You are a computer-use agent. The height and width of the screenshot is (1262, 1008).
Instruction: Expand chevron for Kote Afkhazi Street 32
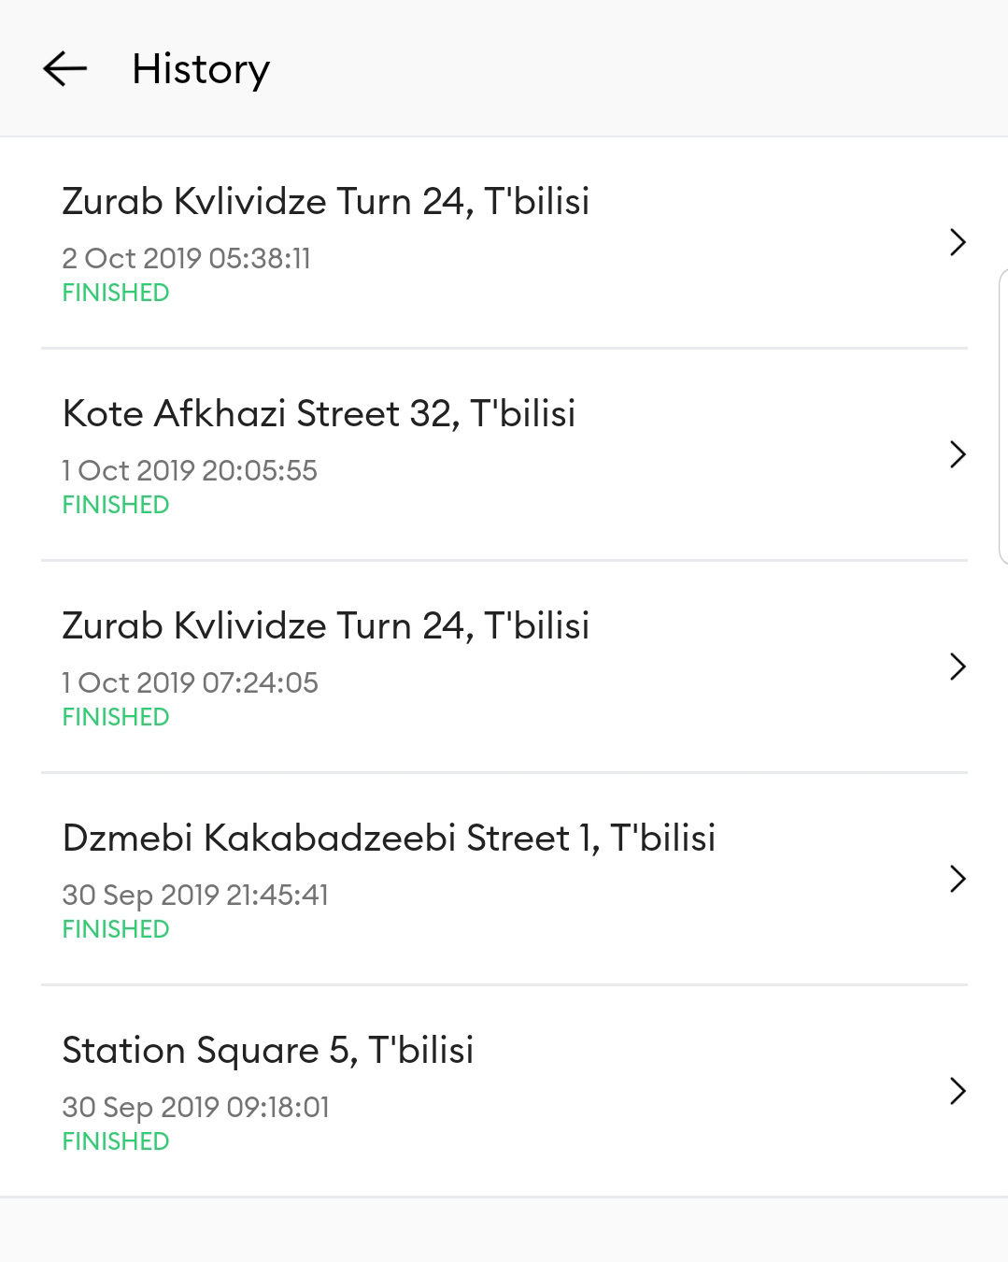pyautogui.click(x=958, y=454)
